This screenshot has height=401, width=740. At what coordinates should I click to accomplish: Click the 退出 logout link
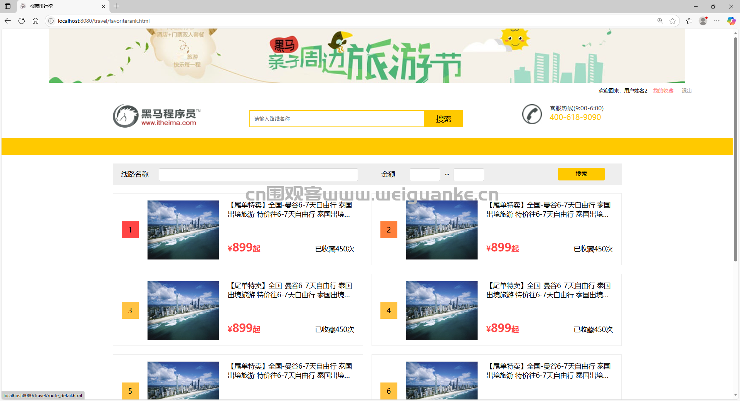(x=686, y=91)
